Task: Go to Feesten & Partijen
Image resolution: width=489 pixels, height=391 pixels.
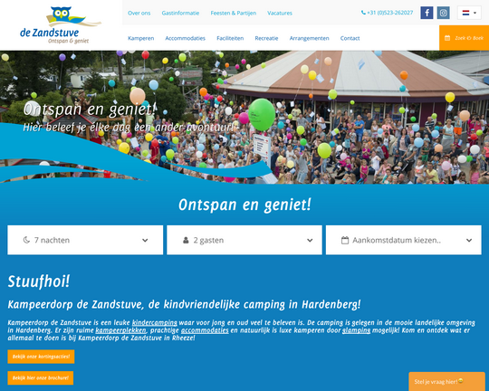Action: point(234,13)
